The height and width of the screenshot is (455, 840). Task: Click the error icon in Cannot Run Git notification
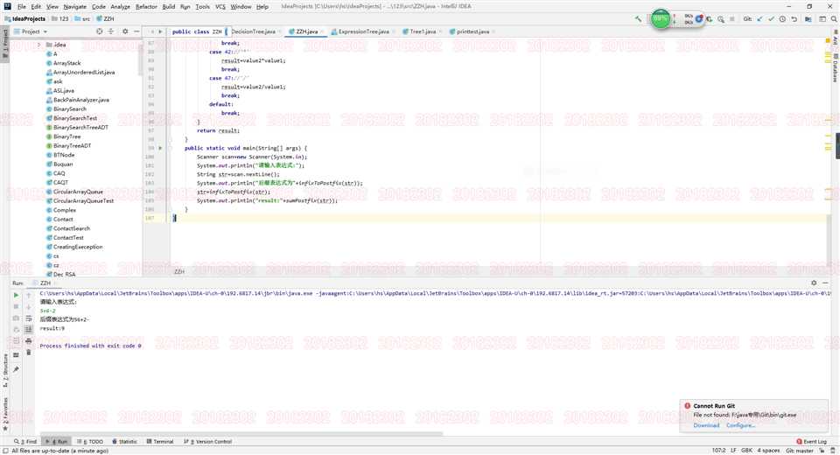(688, 406)
